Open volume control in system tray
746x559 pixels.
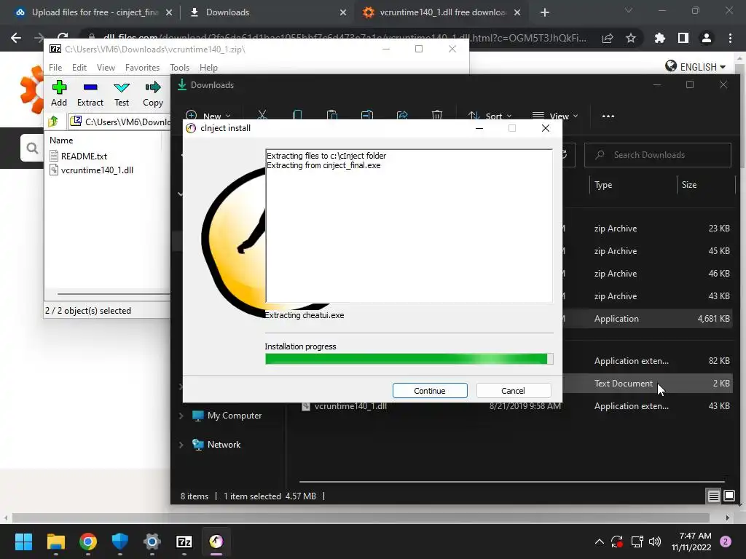coord(655,542)
